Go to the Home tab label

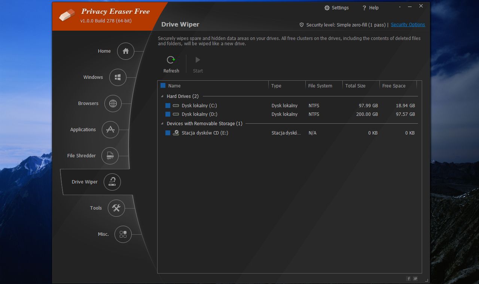[104, 51]
